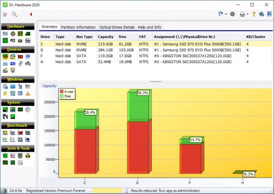Image resolution: width=274 pixels, height=194 pixels.
Task: Click the PCI icon under Hardware
Action: 13,41
